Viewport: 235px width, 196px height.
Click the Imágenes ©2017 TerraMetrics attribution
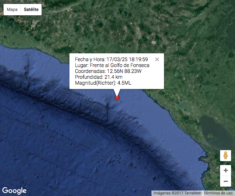click(177, 193)
